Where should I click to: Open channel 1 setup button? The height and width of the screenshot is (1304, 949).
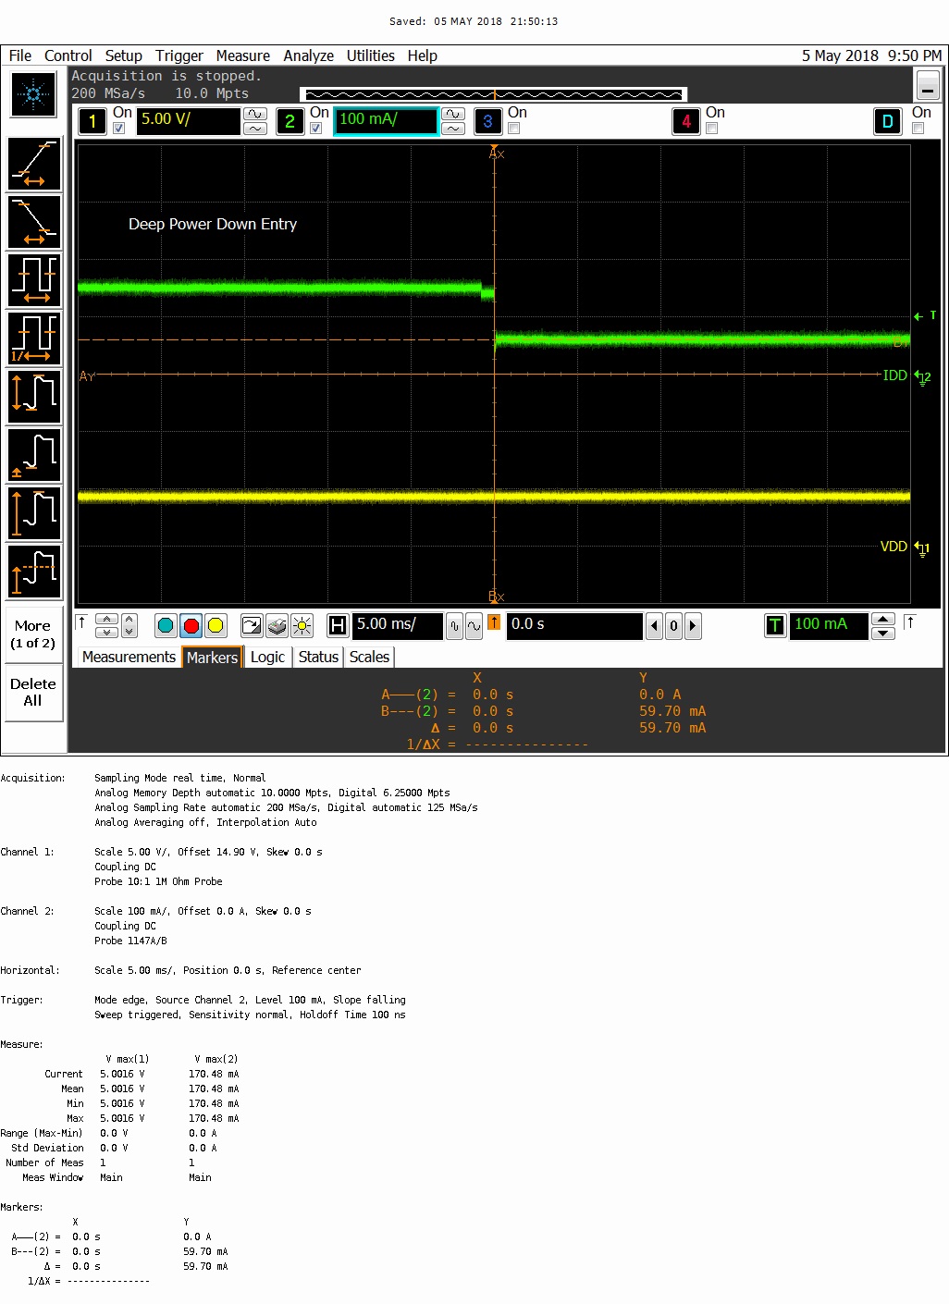point(92,121)
